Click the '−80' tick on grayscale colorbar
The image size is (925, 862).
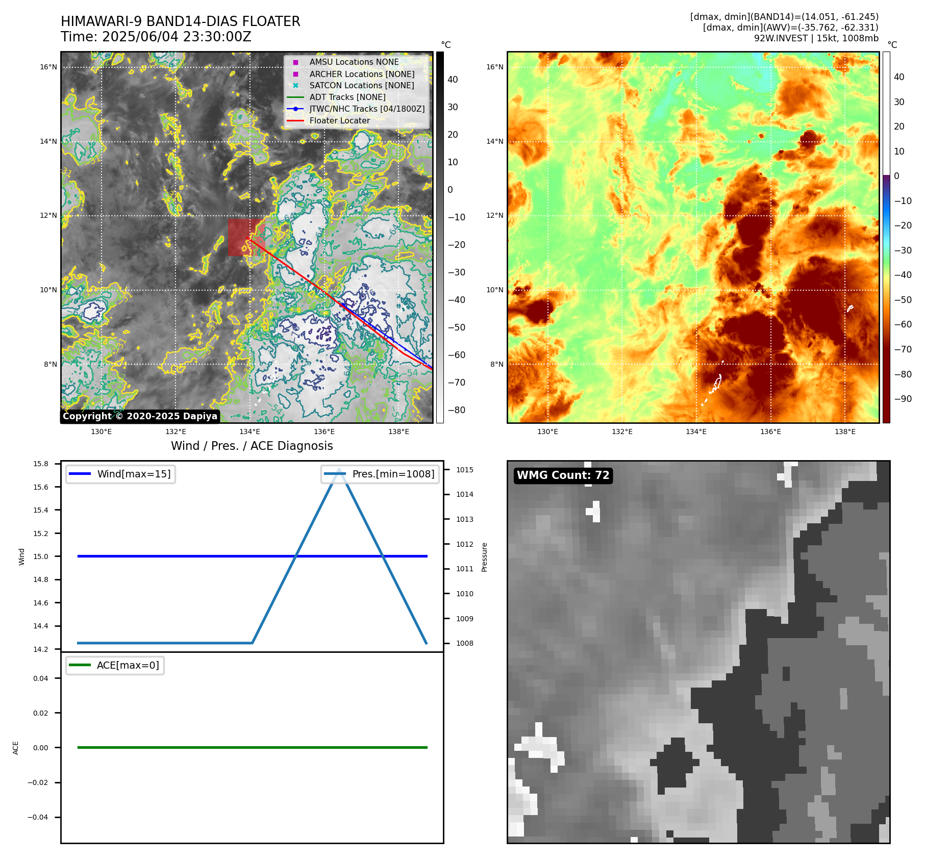[x=456, y=410]
